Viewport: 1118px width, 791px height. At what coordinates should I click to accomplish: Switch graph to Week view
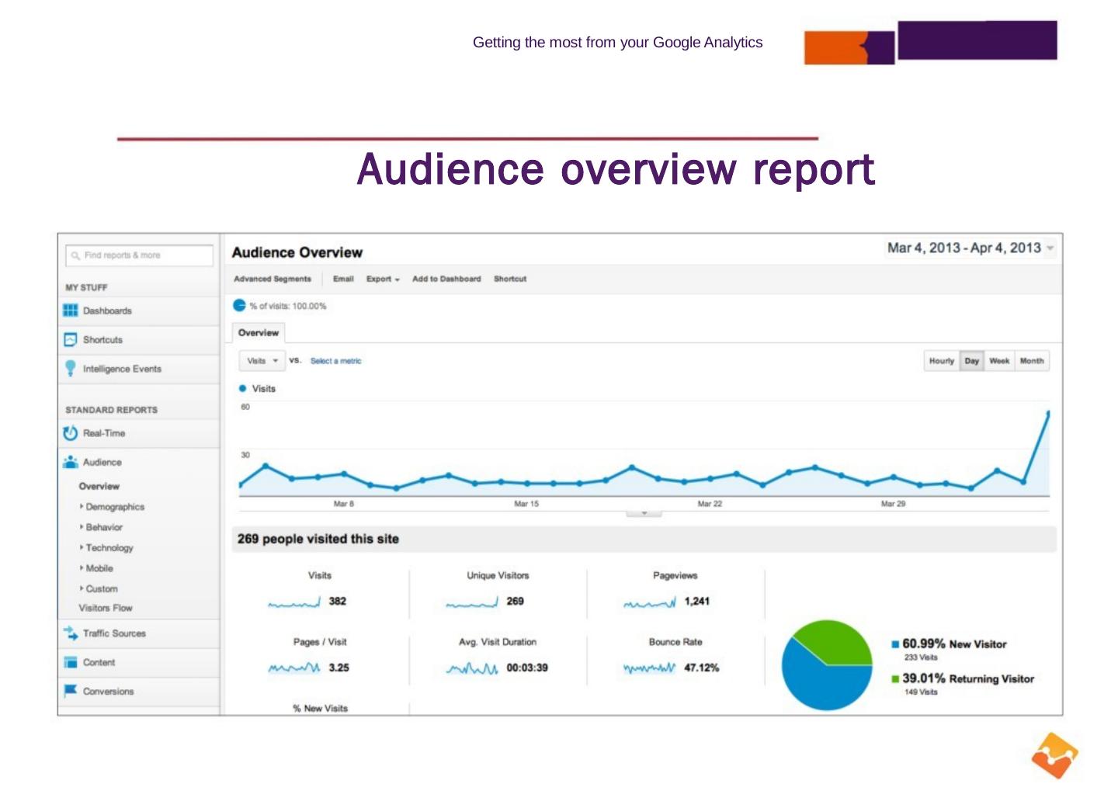(999, 361)
